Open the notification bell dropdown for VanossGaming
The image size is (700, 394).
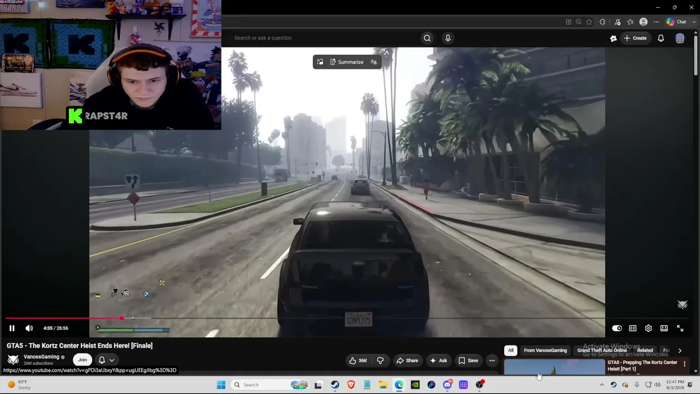click(106, 360)
